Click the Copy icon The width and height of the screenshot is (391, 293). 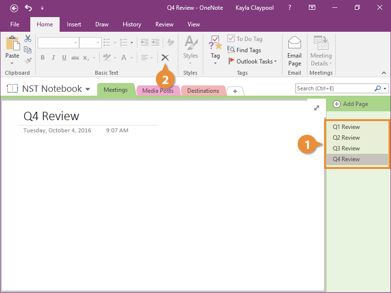coord(27,50)
